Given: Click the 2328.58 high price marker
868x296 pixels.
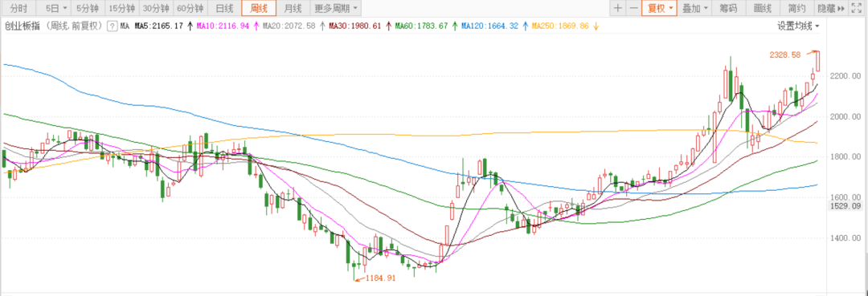Looking at the screenshot, I should click(x=785, y=55).
